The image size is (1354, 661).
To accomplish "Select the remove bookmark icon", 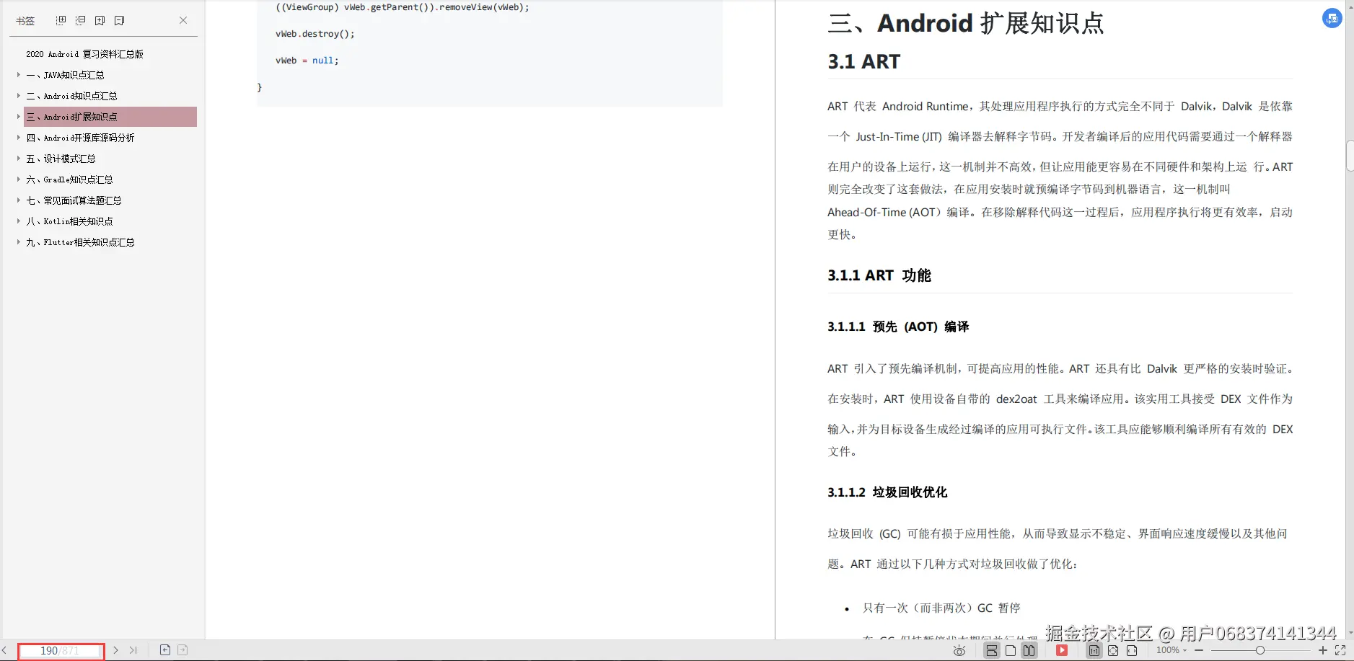I will click(x=119, y=20).
